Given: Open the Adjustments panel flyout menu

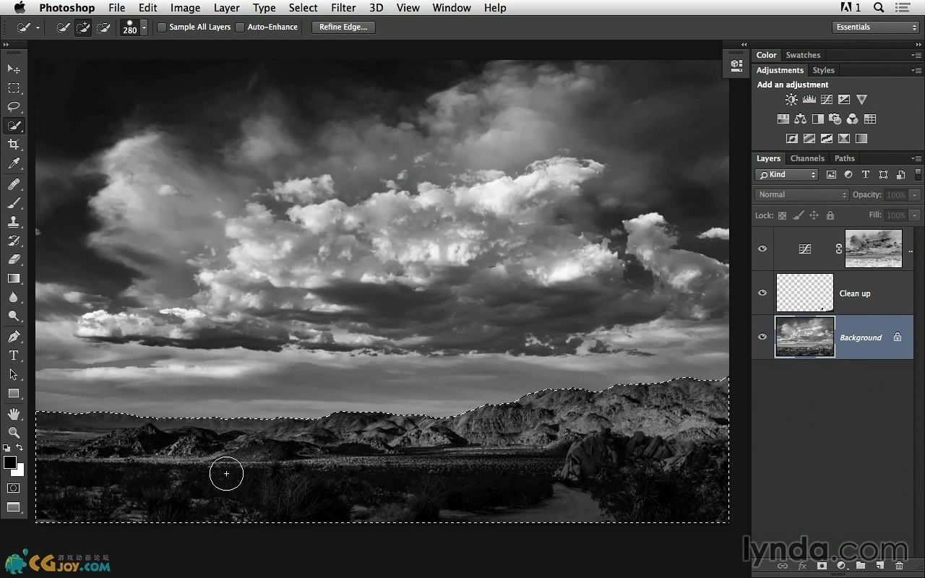Looking at the screenshot, I should pos(916,71).
